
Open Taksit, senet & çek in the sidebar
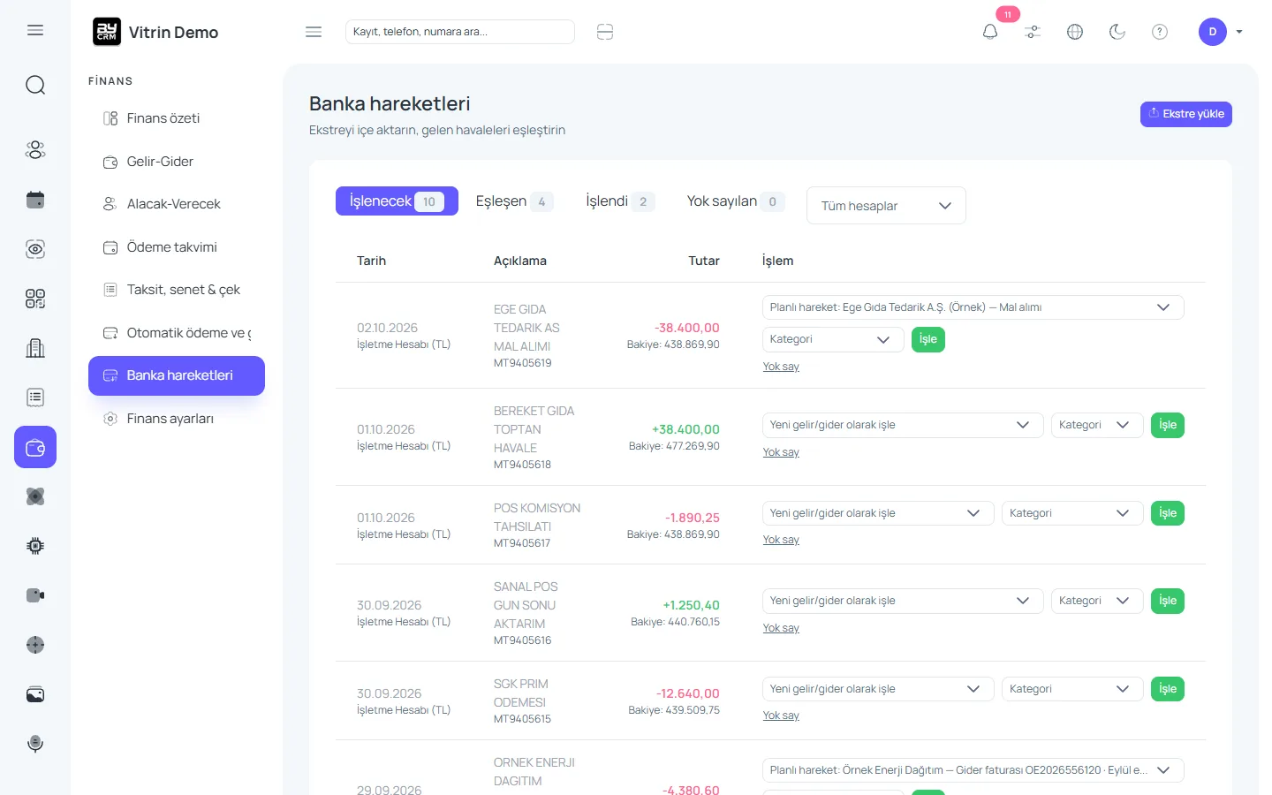point(177,290)
